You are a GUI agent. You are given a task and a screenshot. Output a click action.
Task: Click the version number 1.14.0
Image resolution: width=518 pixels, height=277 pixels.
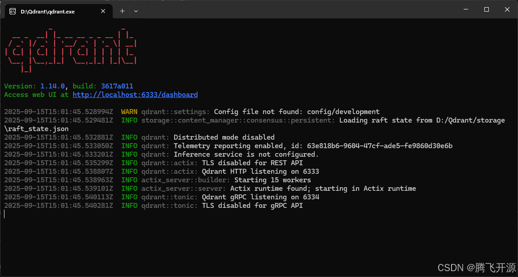point(53,86)
